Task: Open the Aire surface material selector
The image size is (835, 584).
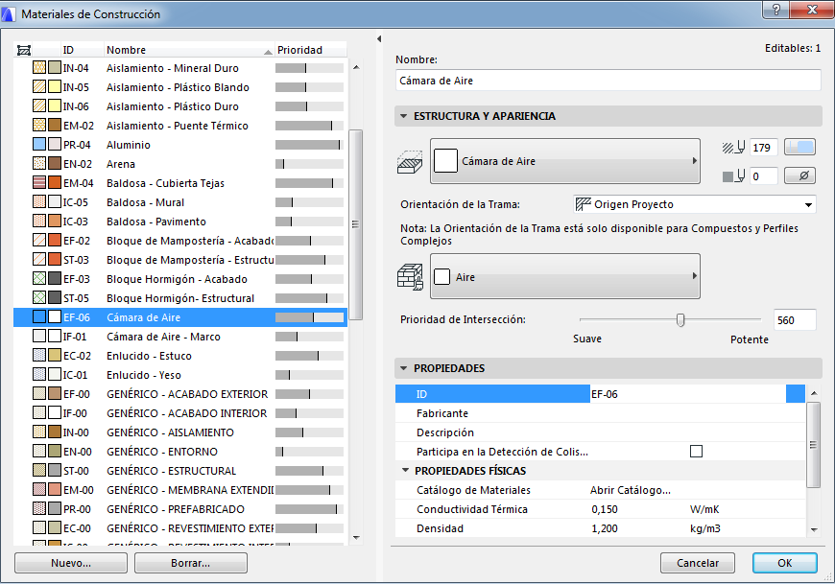Action: click(565, 276)
